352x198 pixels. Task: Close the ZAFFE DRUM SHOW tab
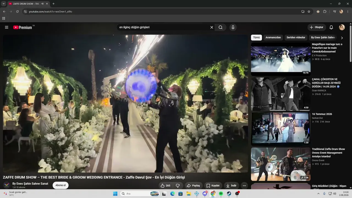[x=47, y=4]
